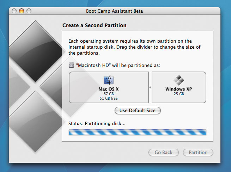Click the "Windows XP" partition name
This screenshot has height=172, width=231.
179,89
